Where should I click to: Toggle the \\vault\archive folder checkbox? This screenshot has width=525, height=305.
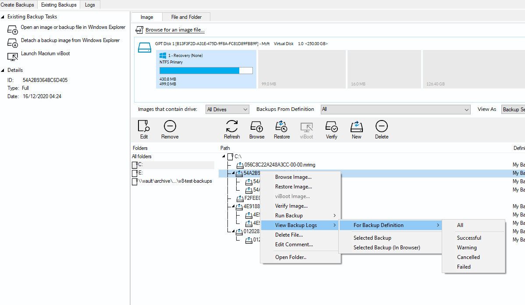click(x=135, y=181)
